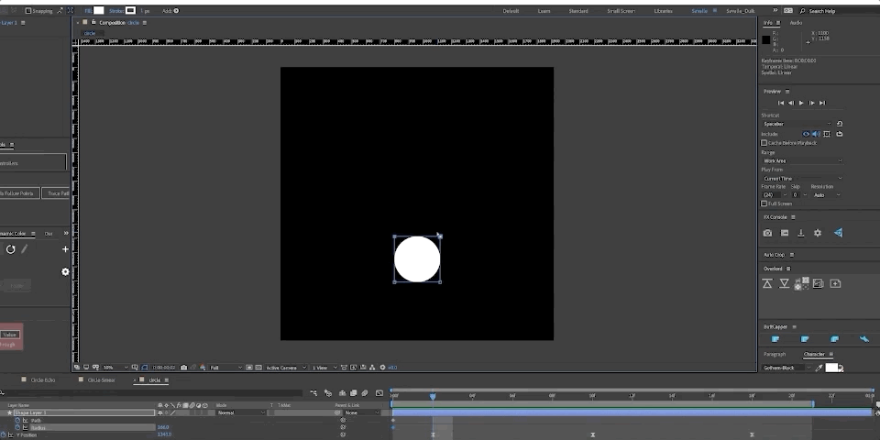The height and width of the screenshot is (440, 880).
Task: Toggle Radius property stopwatch
Action: [17, 427]
